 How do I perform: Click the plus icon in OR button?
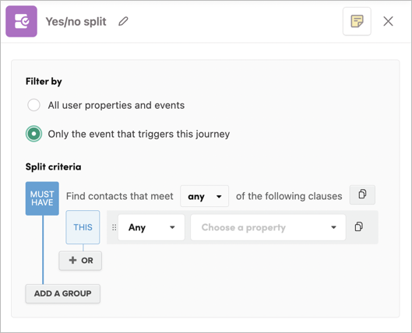(72, 260)
